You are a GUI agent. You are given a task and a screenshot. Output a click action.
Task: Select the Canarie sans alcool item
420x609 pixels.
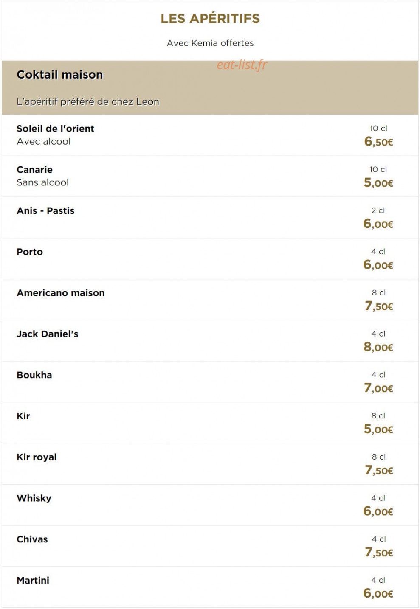pos(210,177)
